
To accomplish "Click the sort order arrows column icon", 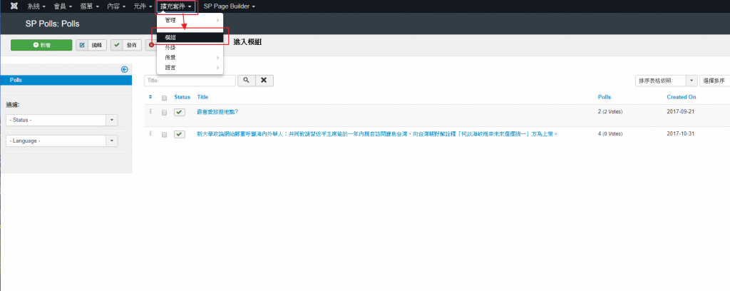I will [150, 97].
